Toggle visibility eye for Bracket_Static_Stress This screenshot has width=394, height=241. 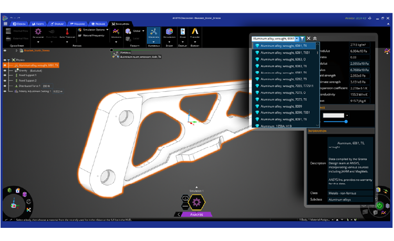(5, 50)
